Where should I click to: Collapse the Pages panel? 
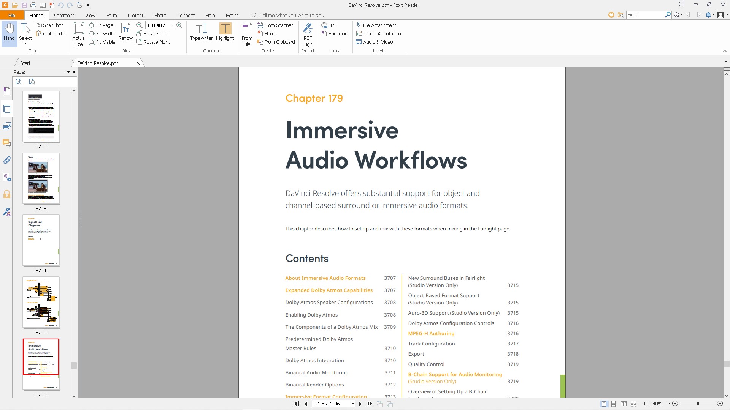click(74, 72)
